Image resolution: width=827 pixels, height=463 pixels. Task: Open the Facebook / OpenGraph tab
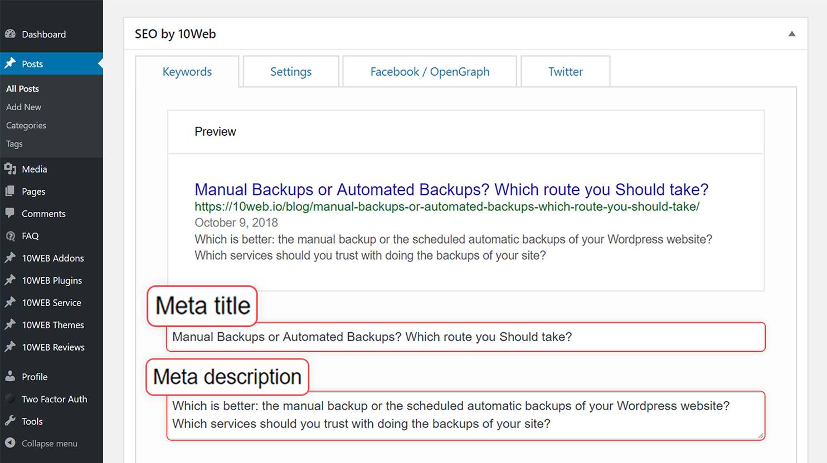(x=430, y=71)
